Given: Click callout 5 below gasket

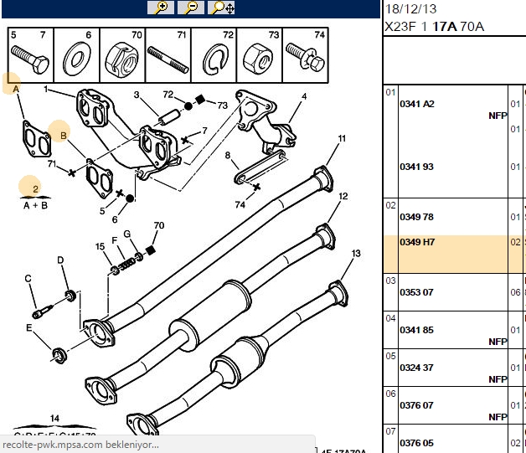Looking at the screenshot, I should (x=102, y=211).
